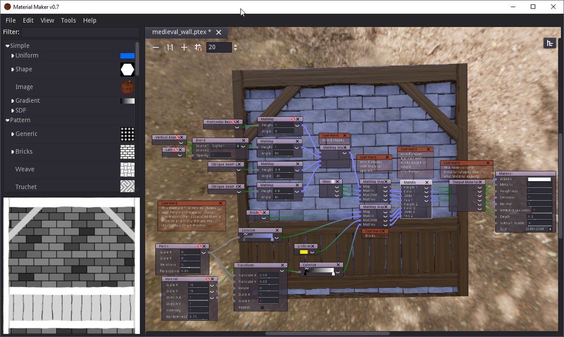The height and width of the screenshot is (337, 564).
Task: Toggle the red disable icon on Perlin node
Action: coord(200,246)
